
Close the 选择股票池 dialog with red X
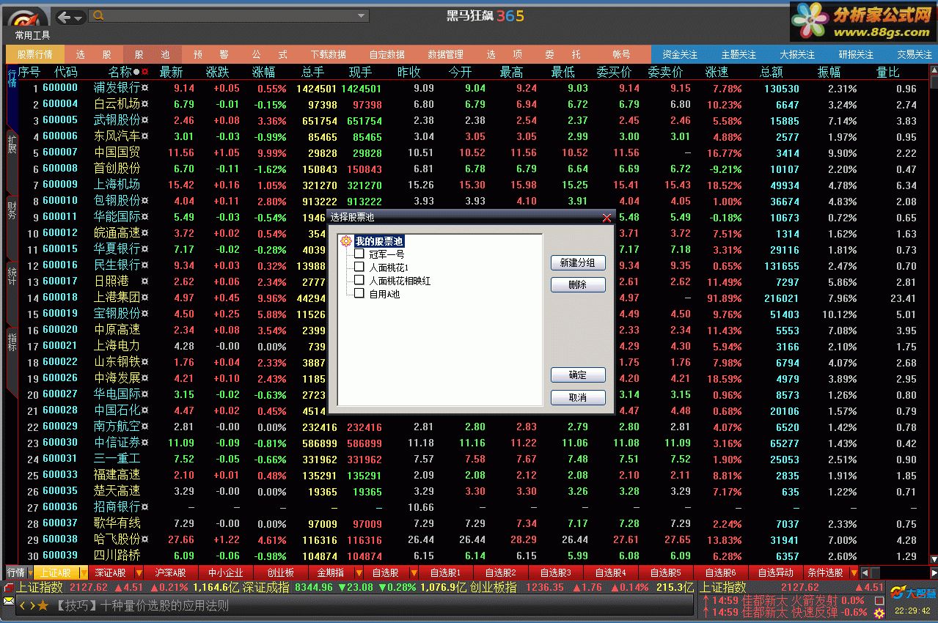[x=607, y=217]
